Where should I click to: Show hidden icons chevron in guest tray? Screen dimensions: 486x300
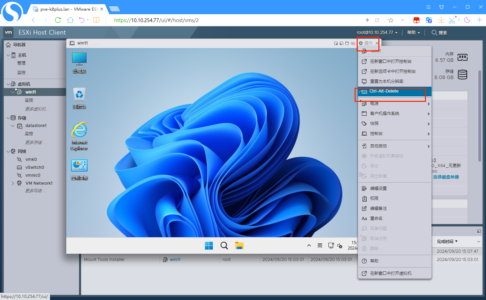309,245
